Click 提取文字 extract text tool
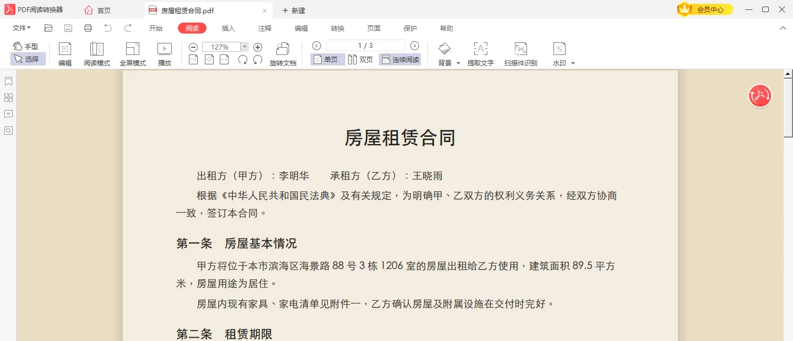This screenshot has height=341, width=793. click(481, 54)
